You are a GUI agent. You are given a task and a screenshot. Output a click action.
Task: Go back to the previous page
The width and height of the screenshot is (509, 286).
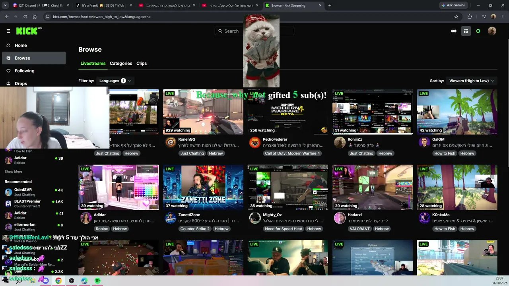pos(7,17)
